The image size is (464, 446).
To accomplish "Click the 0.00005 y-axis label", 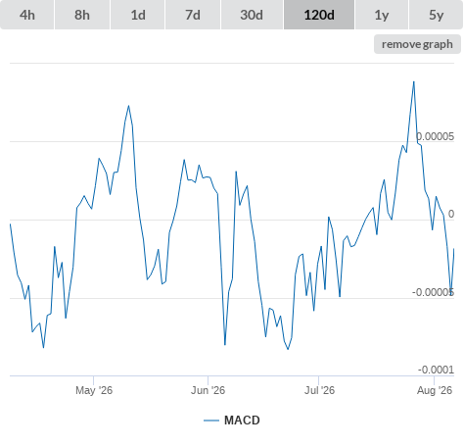I will (x=436, y=136).
